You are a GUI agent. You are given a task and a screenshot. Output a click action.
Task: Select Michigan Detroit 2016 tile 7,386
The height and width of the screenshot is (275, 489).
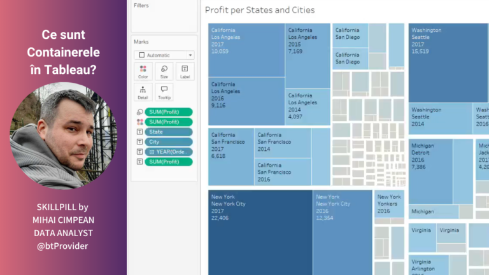click(430, 171)
